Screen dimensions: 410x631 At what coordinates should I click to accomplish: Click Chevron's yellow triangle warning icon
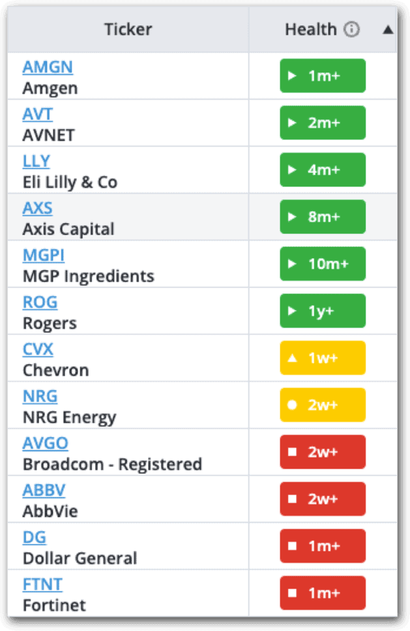[293, 358]
